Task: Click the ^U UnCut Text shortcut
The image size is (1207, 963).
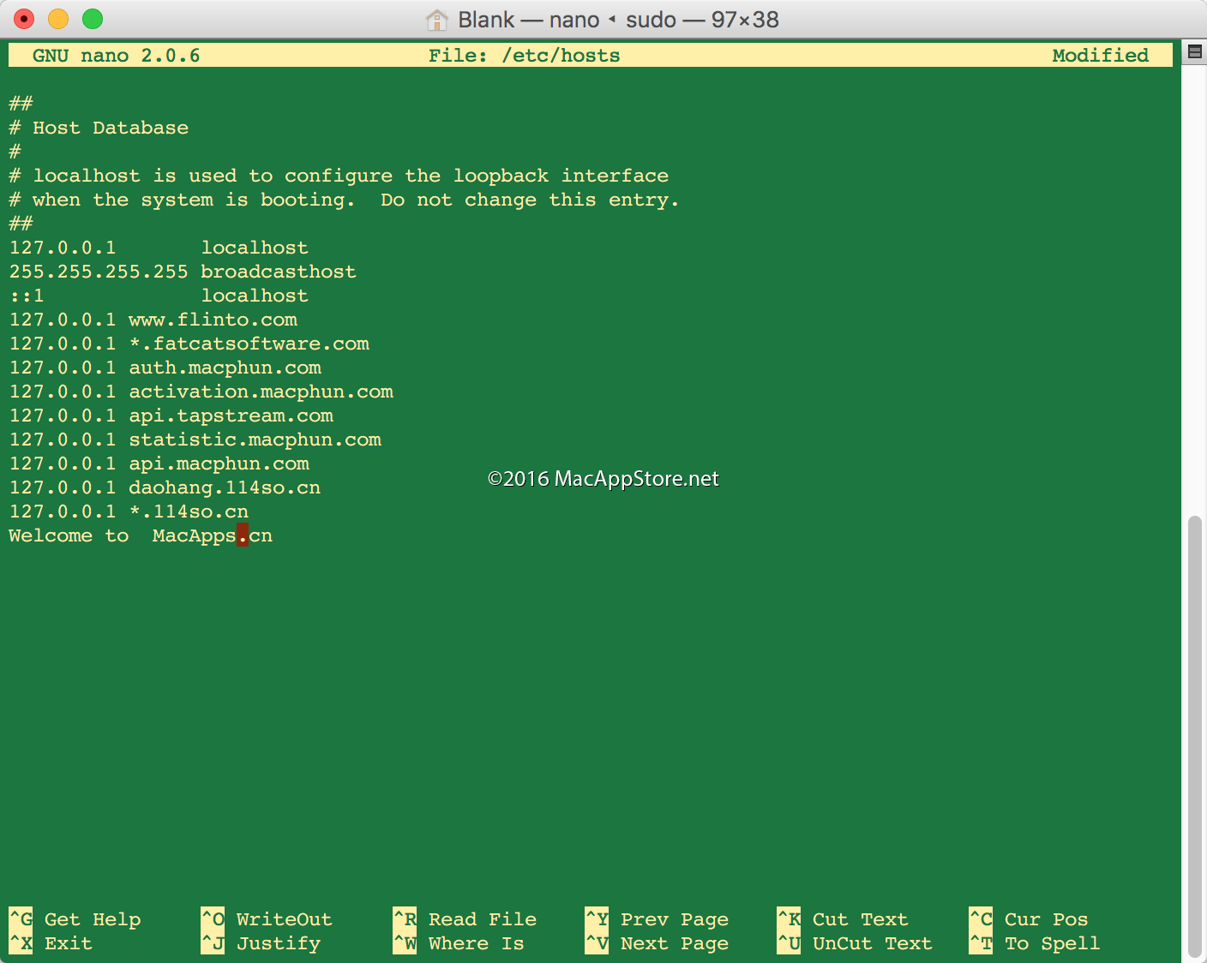Action: [855, 943]
